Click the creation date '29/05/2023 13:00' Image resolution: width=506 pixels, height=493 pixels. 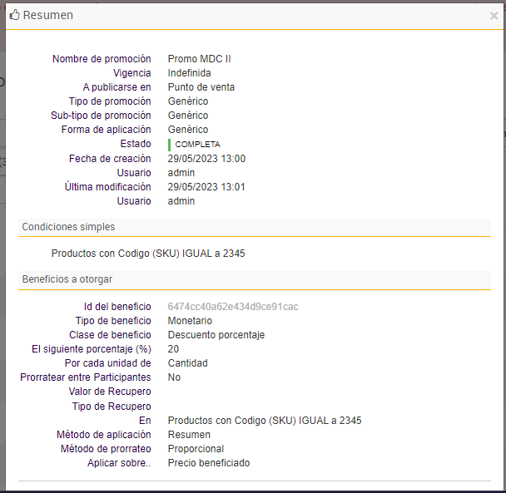tap(206, 159)
